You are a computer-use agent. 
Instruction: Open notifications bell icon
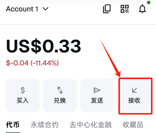pyautogui.click(x=142, y=9)
